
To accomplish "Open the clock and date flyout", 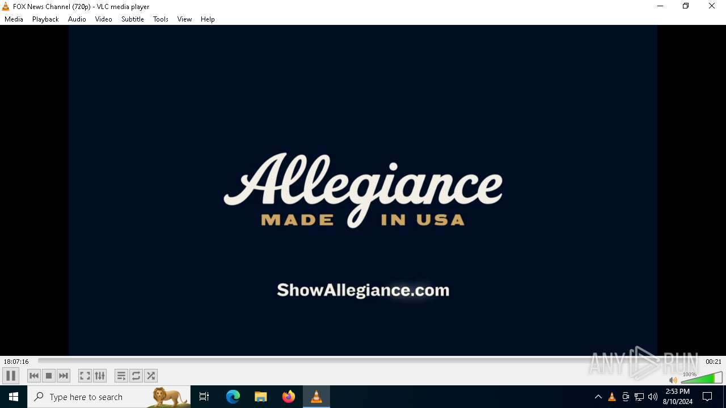I will coord(678,397).
